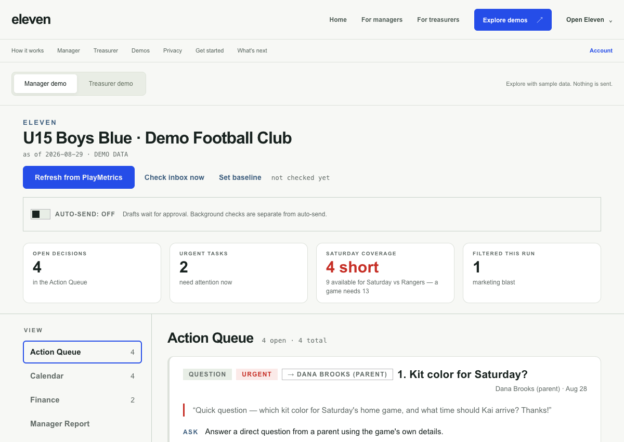Click Refresh from PlayMetrics button
Viewport: 624px width, 442px height.
click(x=79, y=177)
